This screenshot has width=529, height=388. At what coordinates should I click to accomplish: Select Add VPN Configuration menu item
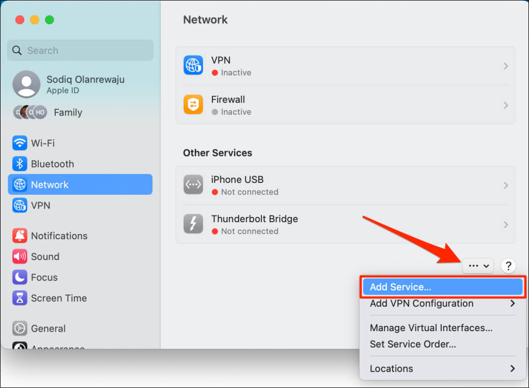pos(443,303)
